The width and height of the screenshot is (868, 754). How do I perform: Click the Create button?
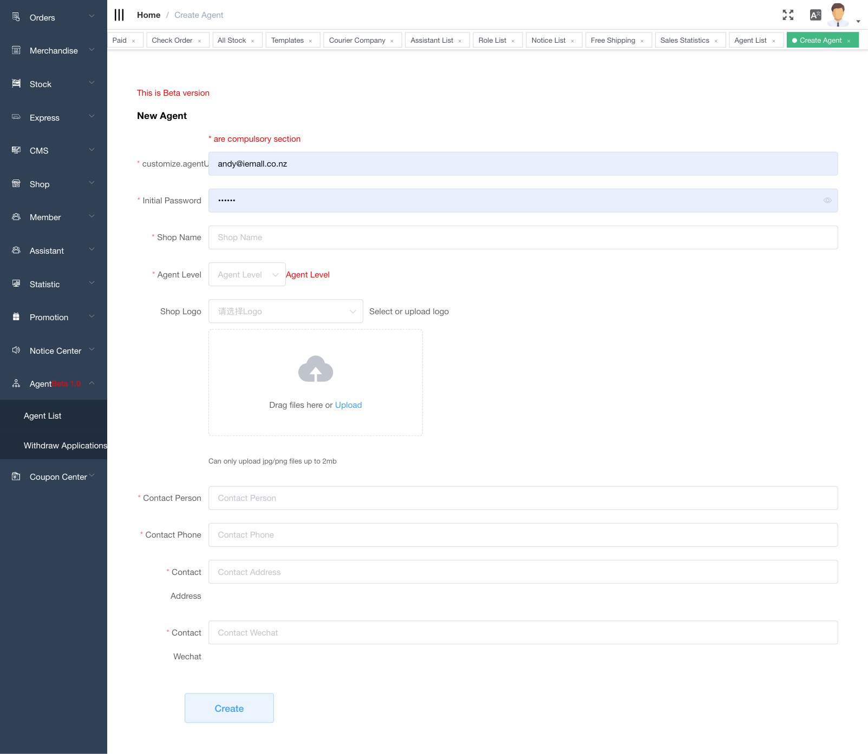click(x=229, y=708)
